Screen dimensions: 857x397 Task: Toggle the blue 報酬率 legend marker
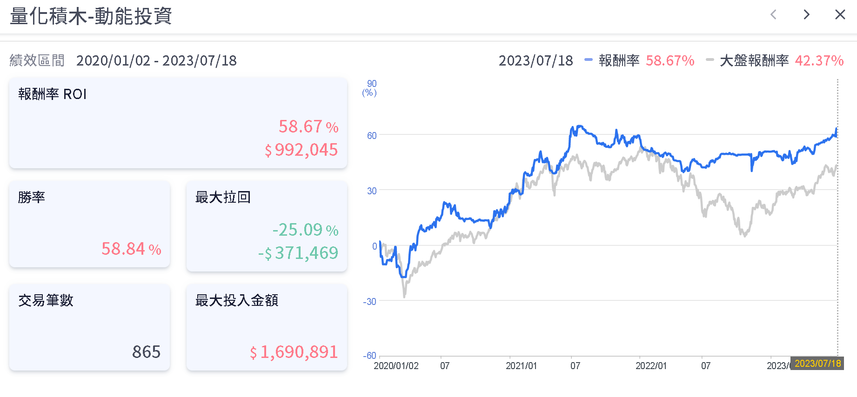click(589, 60)
